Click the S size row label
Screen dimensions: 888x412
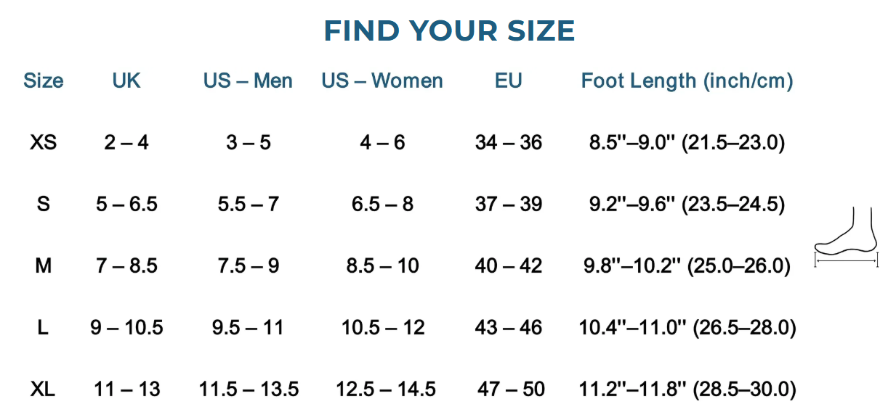coord(44,204)
